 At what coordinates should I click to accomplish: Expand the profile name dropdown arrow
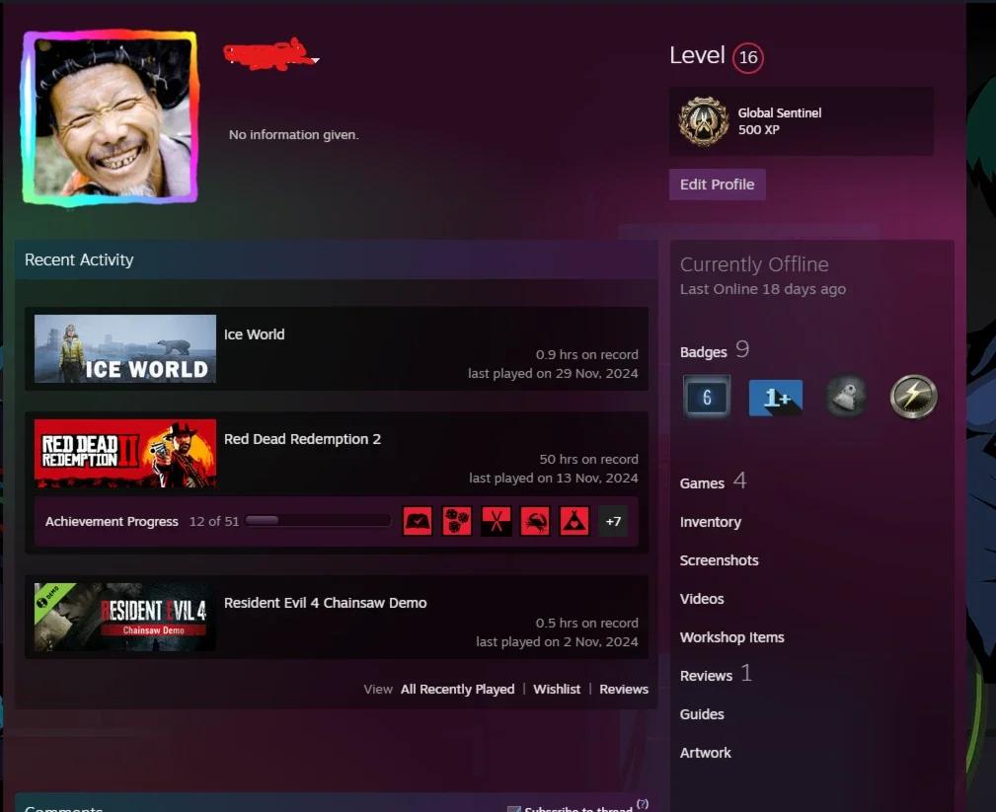[316, 60]
